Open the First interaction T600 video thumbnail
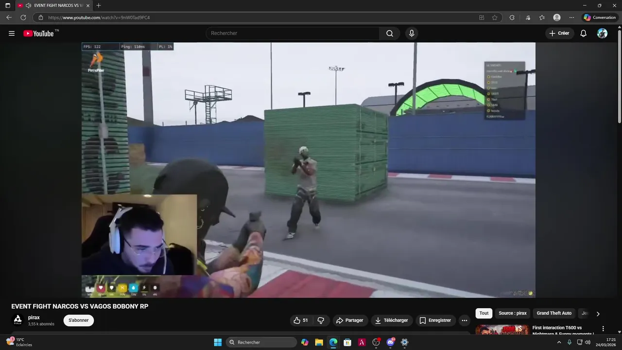622x350 pixels. pos(502,330)
